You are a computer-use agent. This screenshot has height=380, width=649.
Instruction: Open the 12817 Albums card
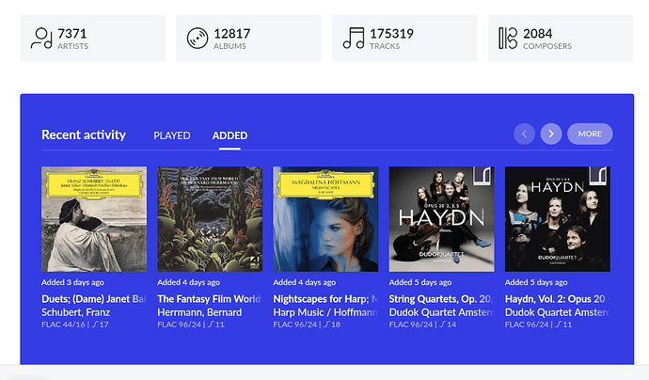click(x=248, y=38)
